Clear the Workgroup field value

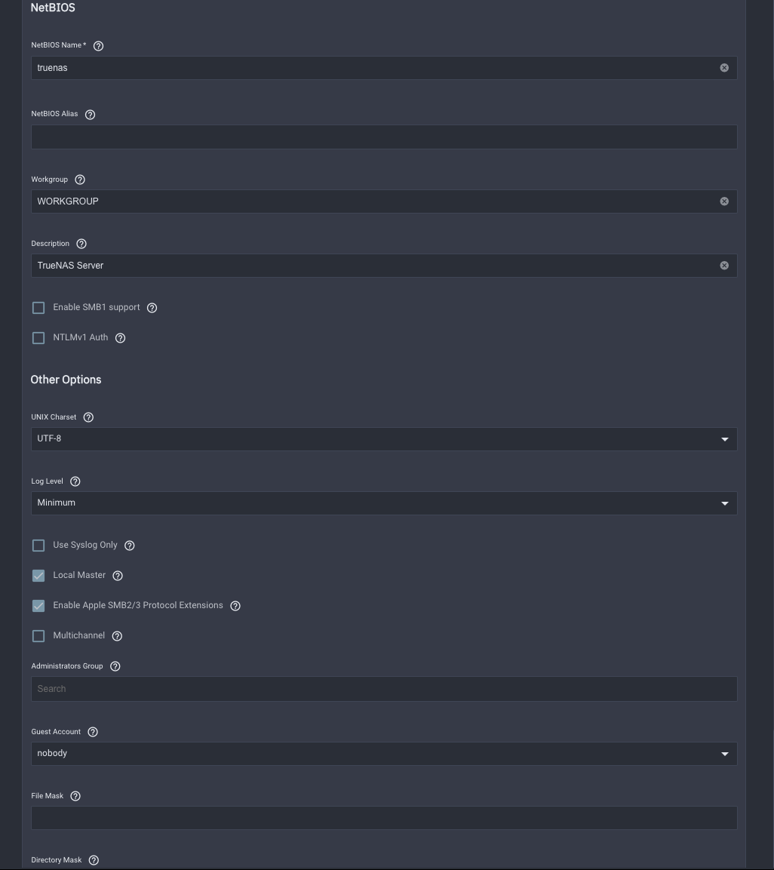coord(724,201)
